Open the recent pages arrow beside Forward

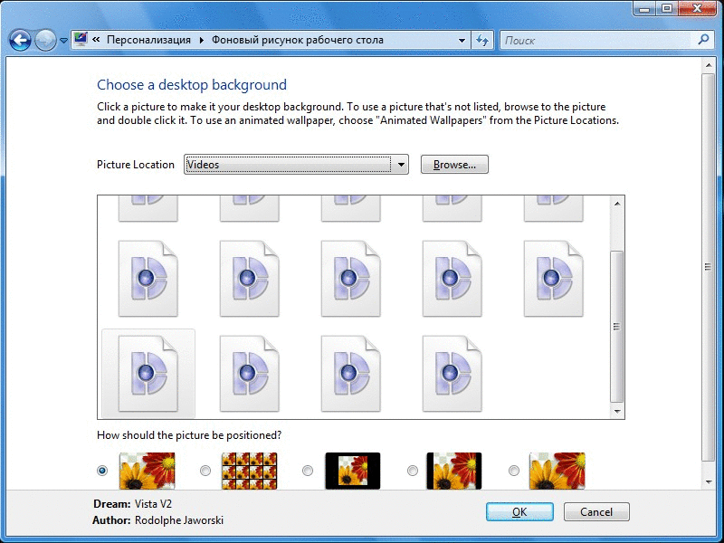[x=63, y=41]
